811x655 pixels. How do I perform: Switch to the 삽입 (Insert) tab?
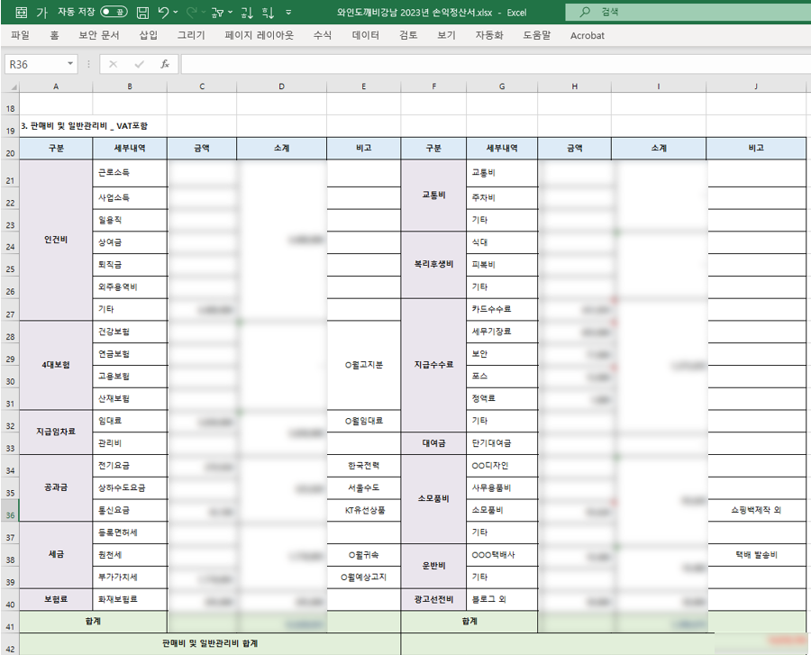148,35
